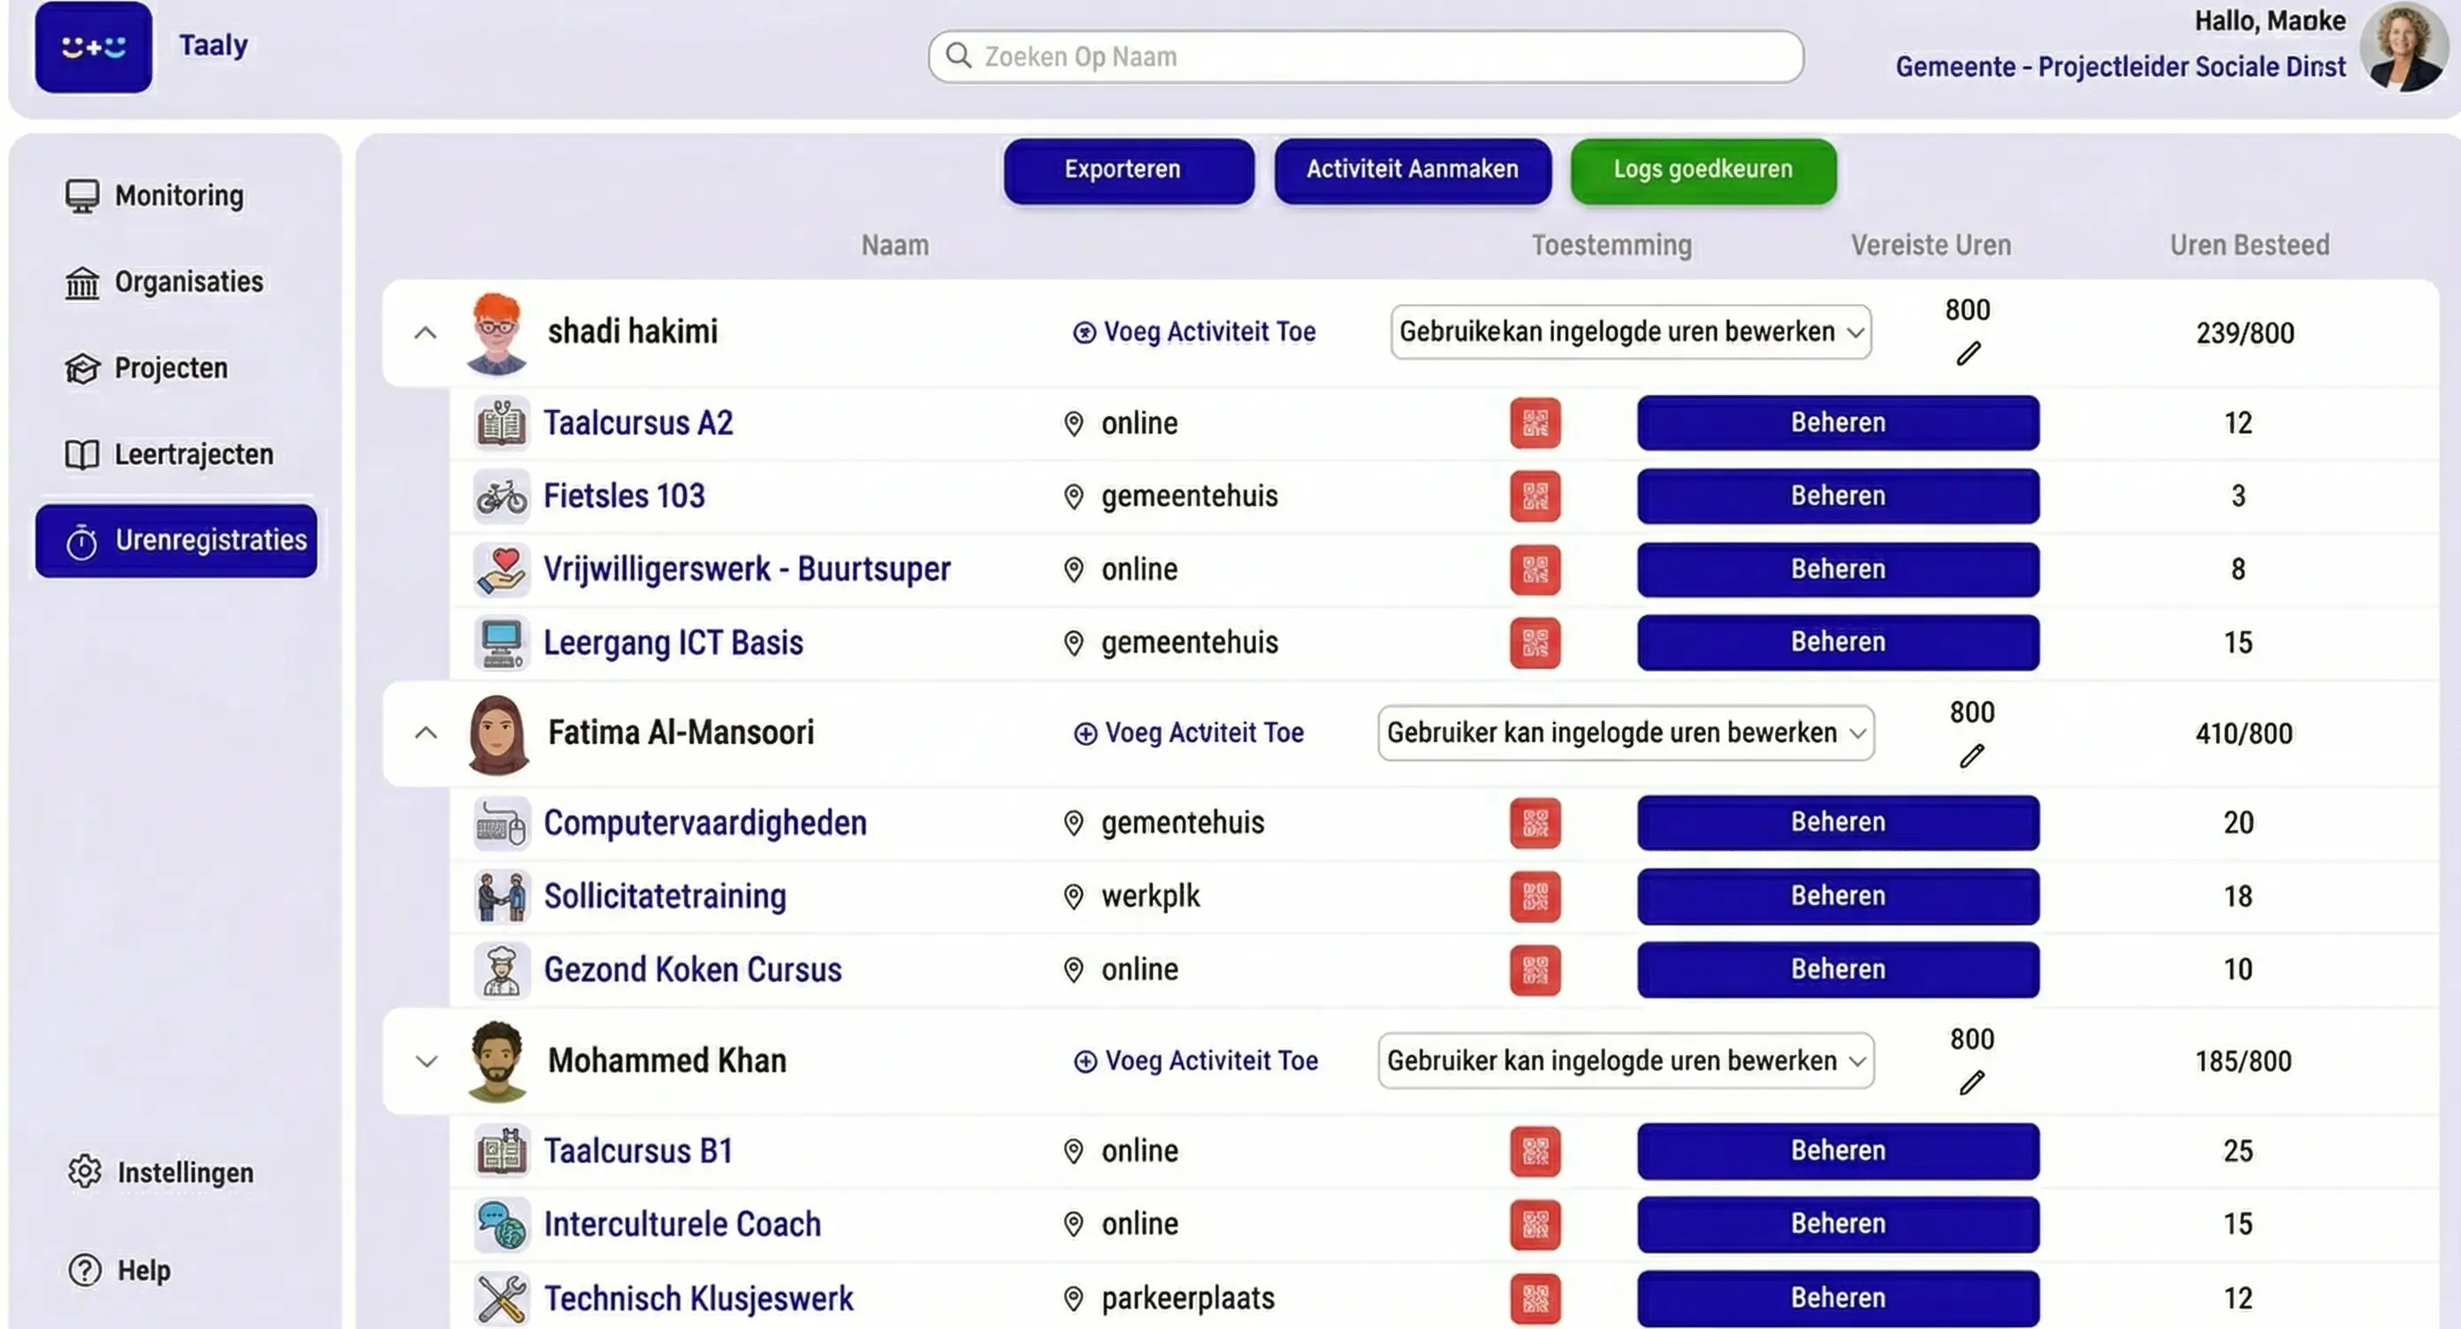Image resolution: width=2461 pixels, height=1329 pixels.
Task: Click Beheren for Taalcursus B1
Action: tap(1838, 1151)
